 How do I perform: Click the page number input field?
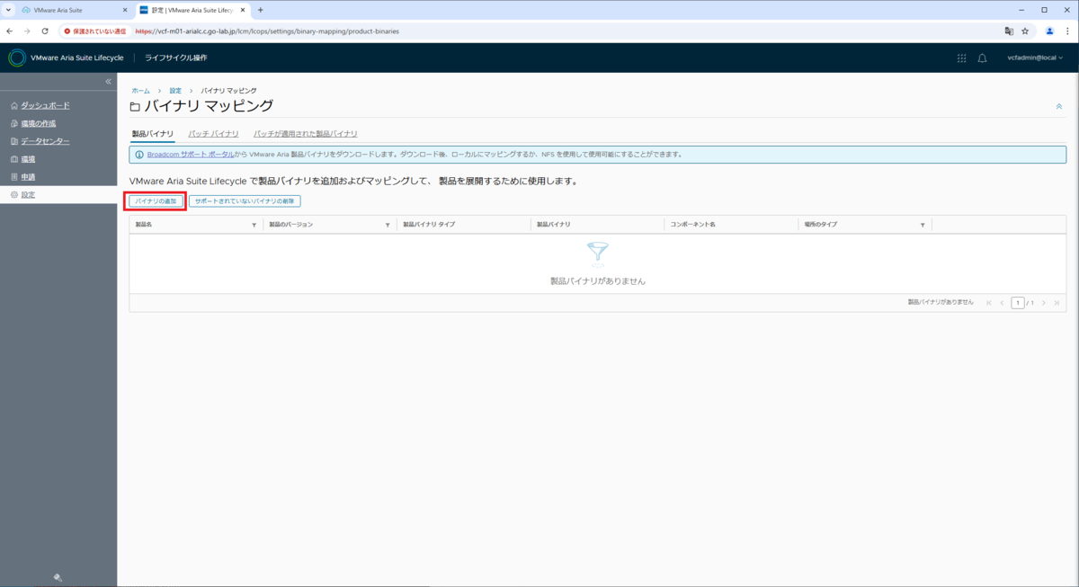pos(1018,303)
